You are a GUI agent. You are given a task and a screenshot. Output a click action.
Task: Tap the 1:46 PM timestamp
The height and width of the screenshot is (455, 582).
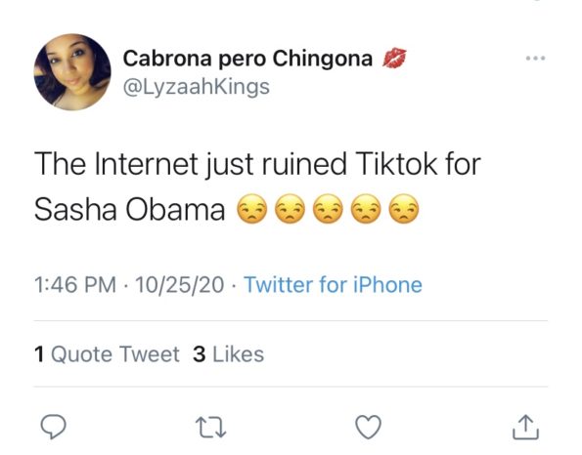tap(75, 284)
